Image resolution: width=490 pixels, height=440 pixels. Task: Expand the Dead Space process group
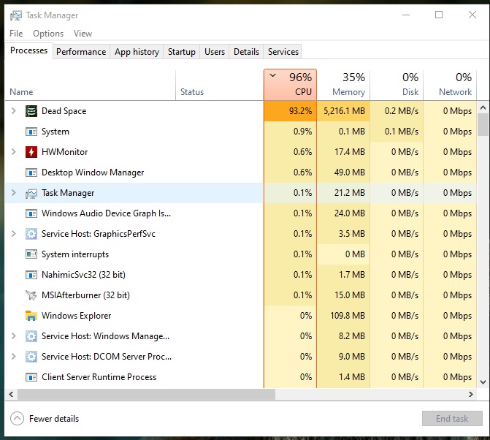tap(13, 111)
